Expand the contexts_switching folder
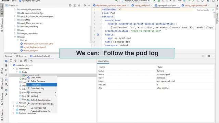The width and height of the screenshot is (219, 123). (15, 27)
